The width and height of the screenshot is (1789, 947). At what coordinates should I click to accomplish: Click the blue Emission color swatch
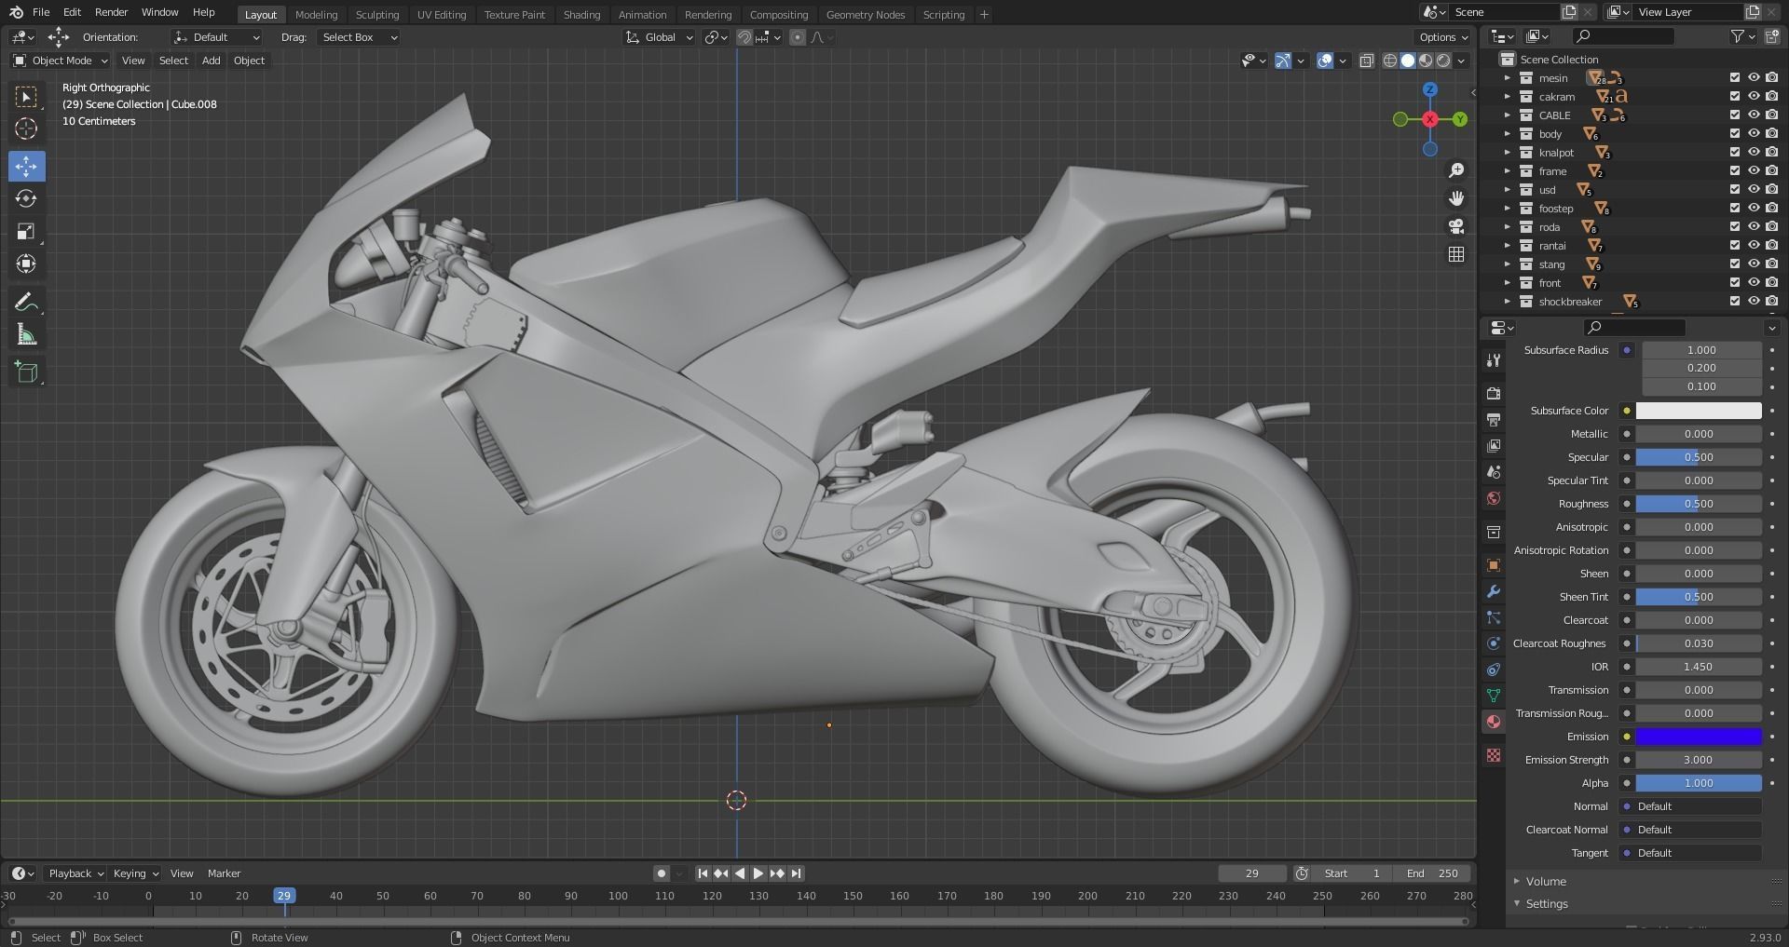(1699, 737)
